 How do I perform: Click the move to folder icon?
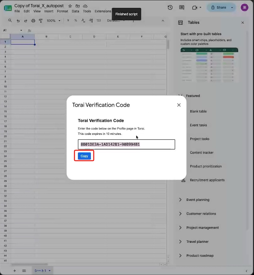pyautogui.click(x=78, y=6)
